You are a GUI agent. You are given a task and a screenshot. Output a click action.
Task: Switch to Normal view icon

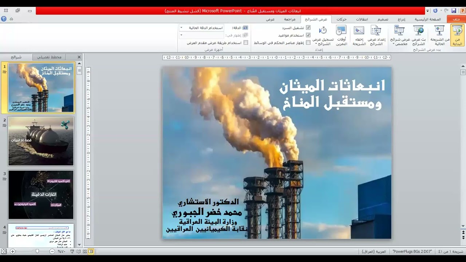point(91,251)
